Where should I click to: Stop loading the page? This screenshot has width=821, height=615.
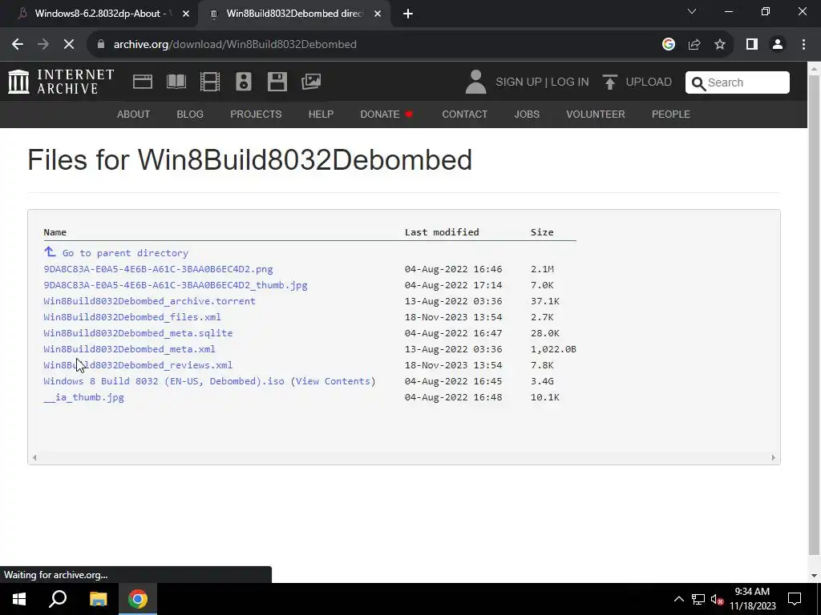(69, 45)
